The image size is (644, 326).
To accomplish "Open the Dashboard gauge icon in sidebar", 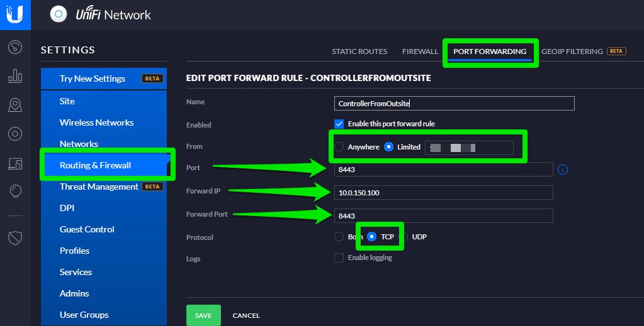I will (x=15, y=47).
